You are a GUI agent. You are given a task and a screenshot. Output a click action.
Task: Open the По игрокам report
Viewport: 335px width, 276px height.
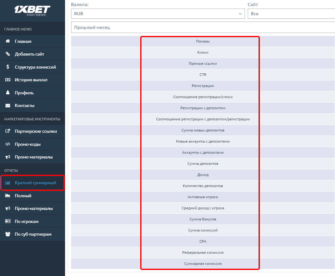click(x=32, y=221)
